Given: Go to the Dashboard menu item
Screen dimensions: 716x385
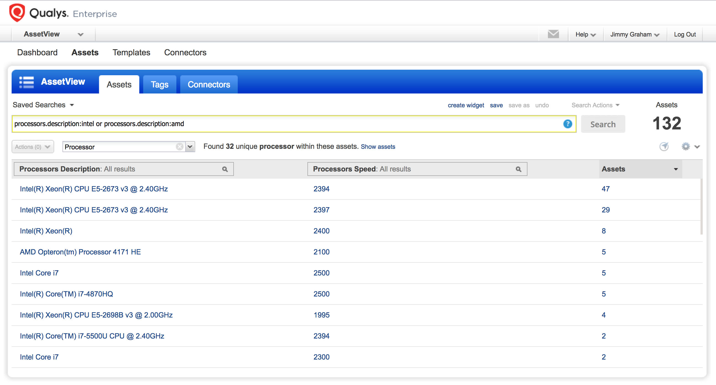Looking at the screenshot, I should coord(37,52).
